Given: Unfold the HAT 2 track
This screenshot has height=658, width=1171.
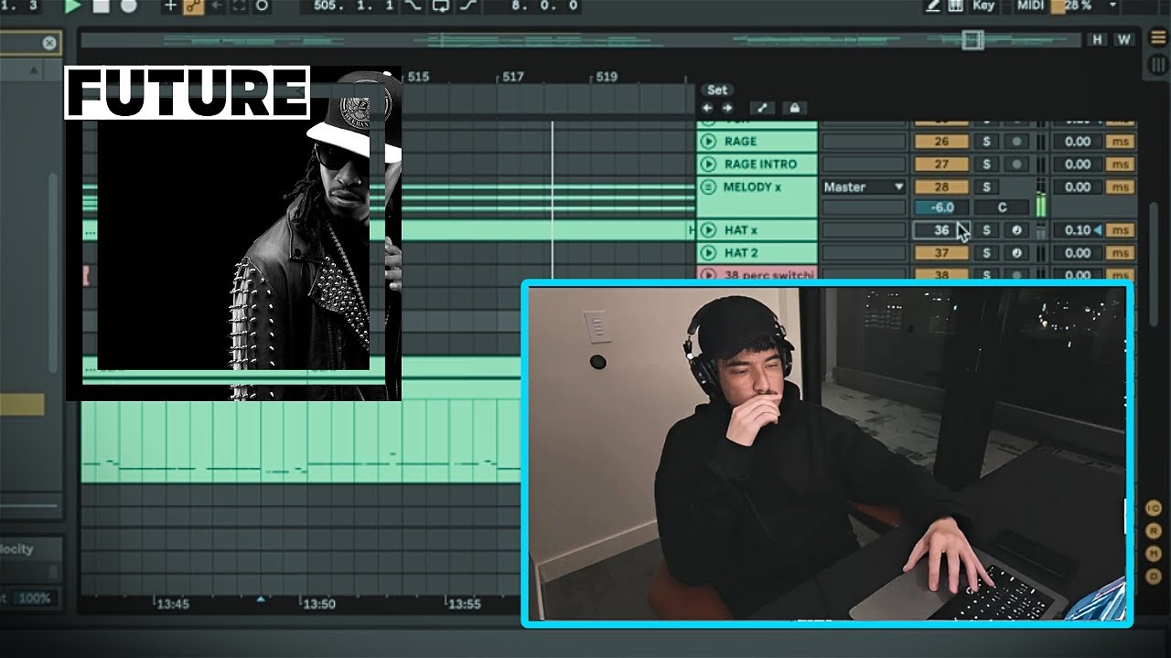Looking at the screenshot, I should [x=707, y=252].
